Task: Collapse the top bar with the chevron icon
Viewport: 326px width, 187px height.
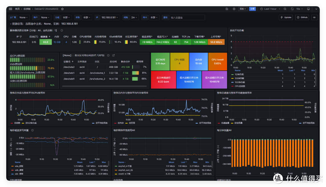Action: [316, 9]
